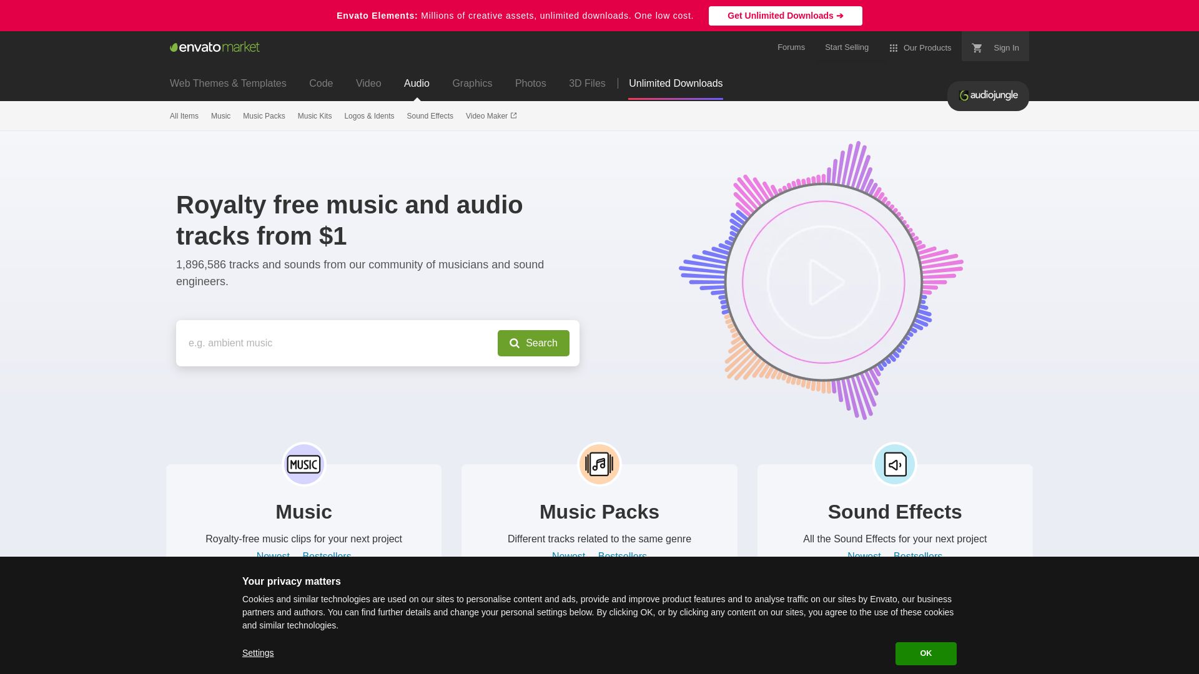Click the Sound Effects speaker icon

895,464
